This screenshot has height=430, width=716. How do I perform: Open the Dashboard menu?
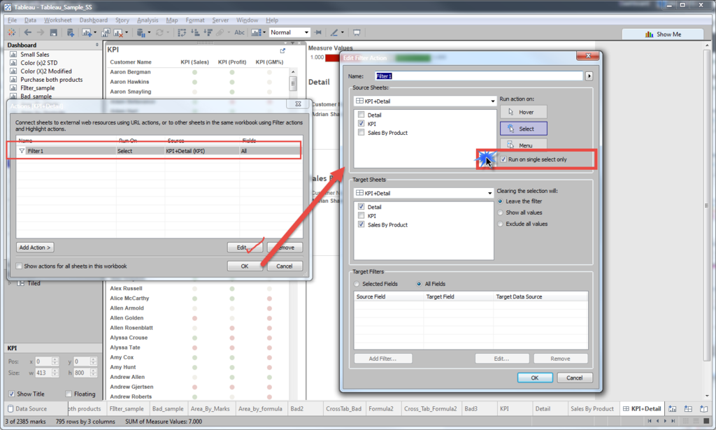[x=94, y=20]
